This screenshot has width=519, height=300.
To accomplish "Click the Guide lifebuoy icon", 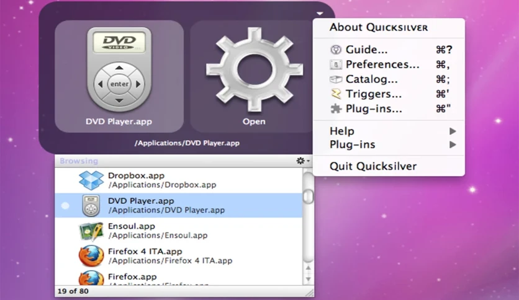I will [x=336, y=50].
